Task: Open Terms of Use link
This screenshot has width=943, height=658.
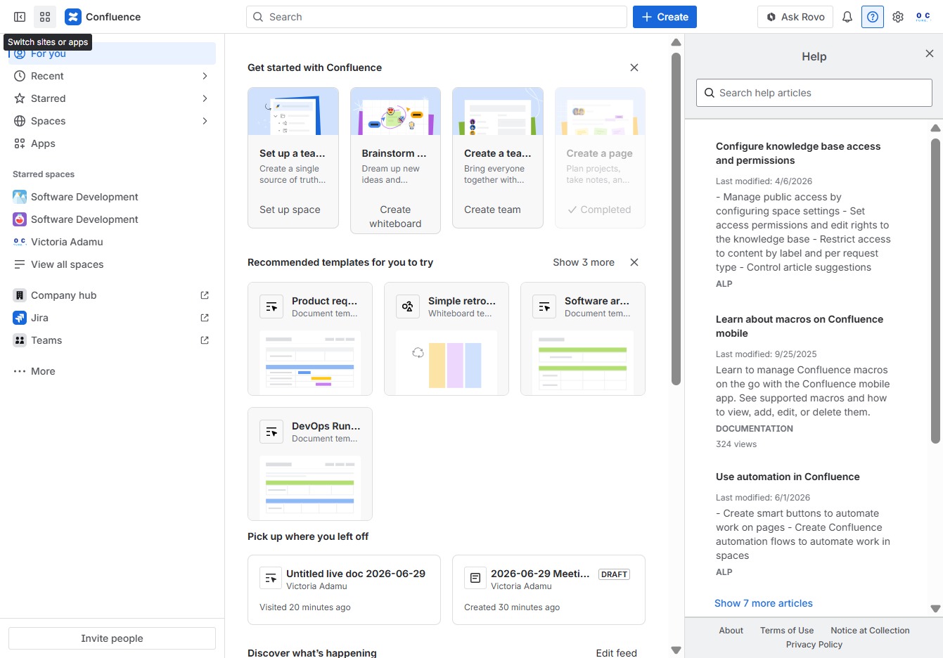Action: click(x=787, y=631)
